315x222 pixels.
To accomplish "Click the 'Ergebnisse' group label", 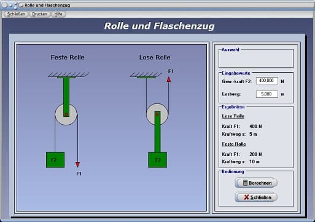I will (x=233, y=107).
